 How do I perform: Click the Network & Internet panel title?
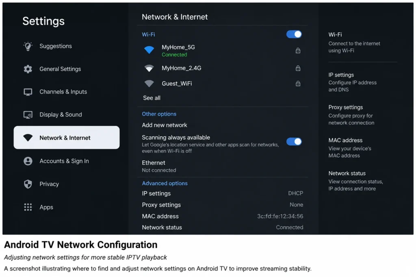click(175, 17)
